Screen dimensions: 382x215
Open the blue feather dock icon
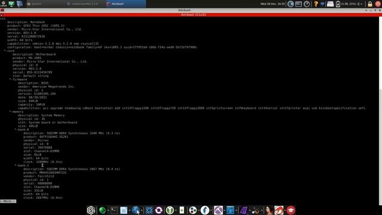(205, 210)
